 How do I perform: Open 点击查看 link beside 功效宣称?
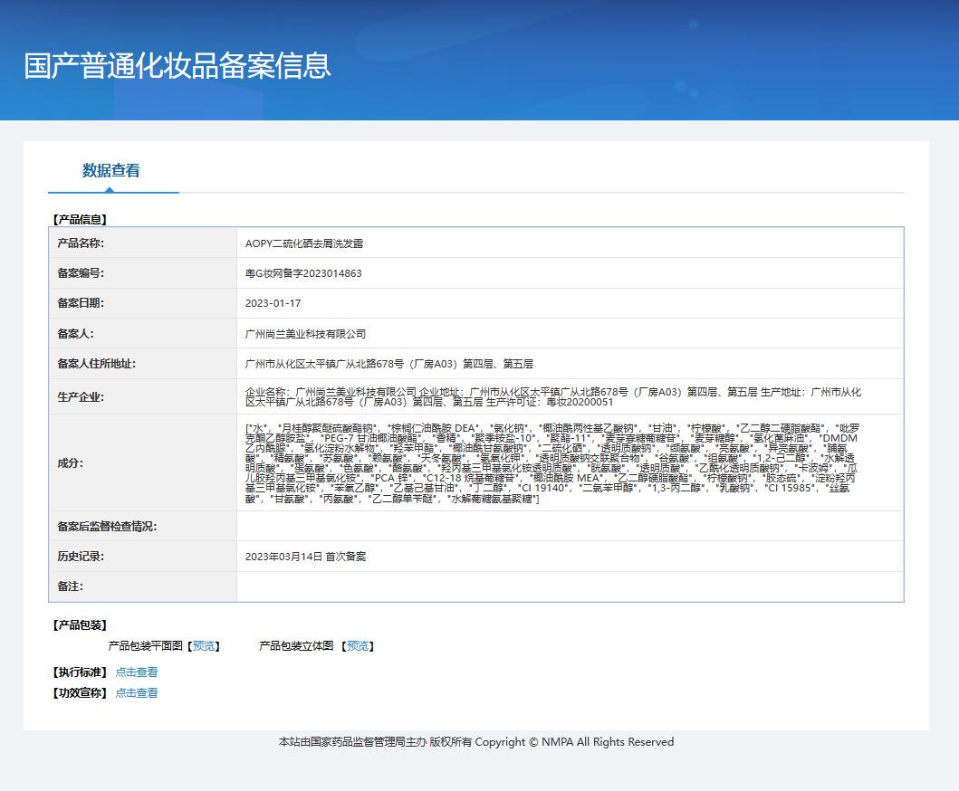click(136, 692)
